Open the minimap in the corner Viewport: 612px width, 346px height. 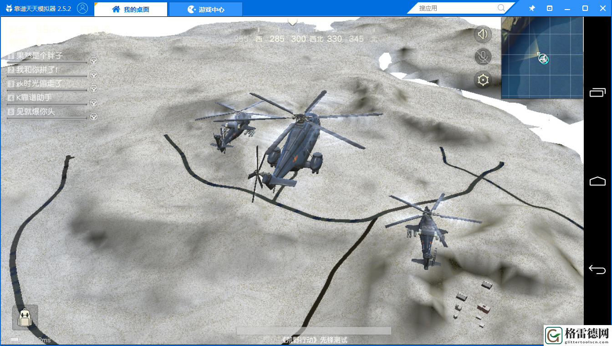[x=542, y=58]
